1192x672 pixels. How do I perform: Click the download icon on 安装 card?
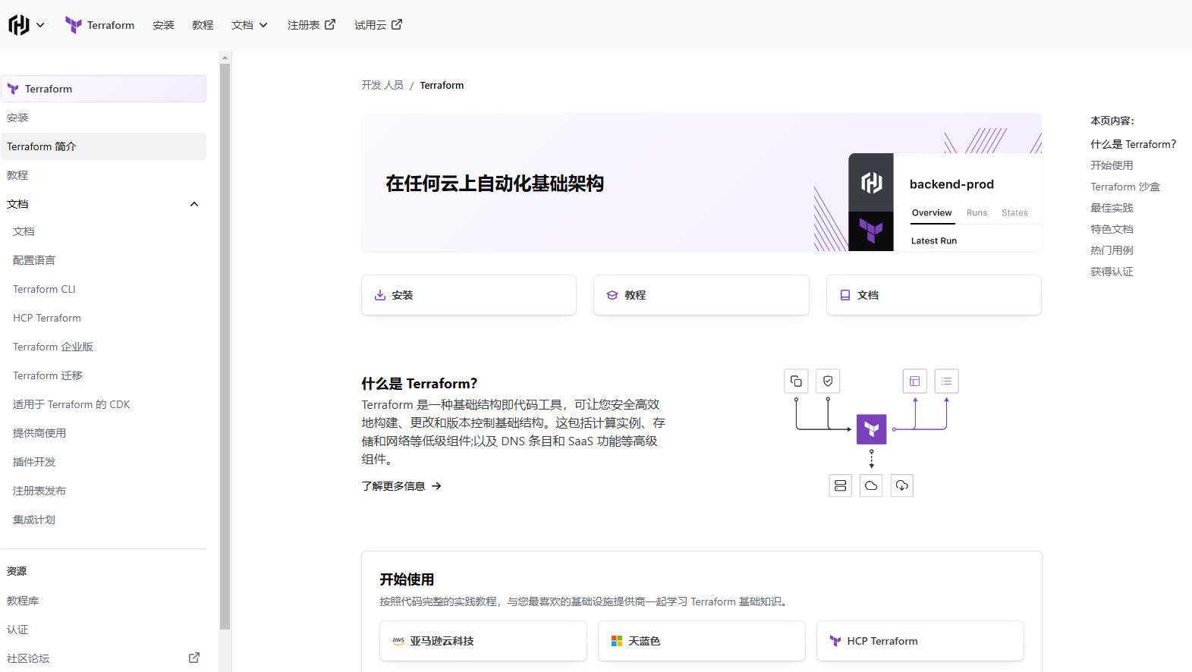pyautogui.click(x=380, y=295)
